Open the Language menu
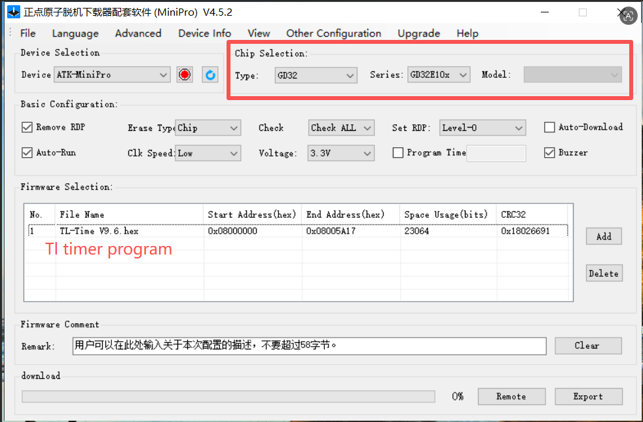This screenshot has height=422, width=643. (75, 33)
